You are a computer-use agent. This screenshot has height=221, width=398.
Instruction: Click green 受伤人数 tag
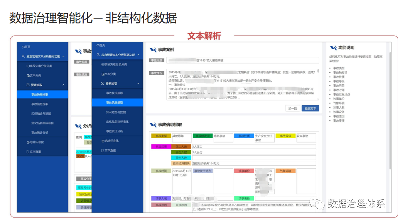[181, 152]
